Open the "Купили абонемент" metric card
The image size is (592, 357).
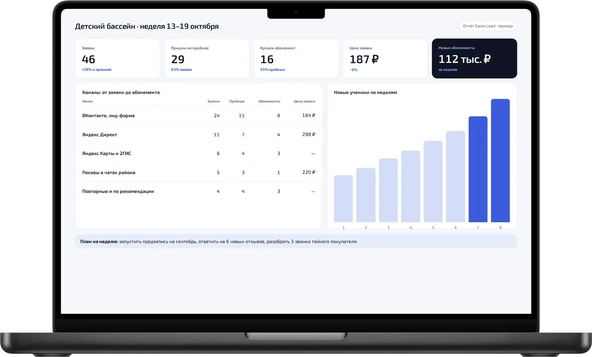click(296, 58)
